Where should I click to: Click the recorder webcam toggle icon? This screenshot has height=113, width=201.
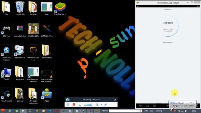(97, 105)
